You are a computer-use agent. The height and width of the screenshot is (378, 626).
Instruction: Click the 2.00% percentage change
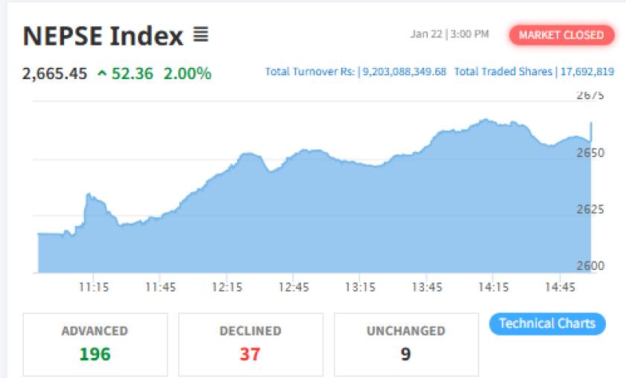coord(189,73)
